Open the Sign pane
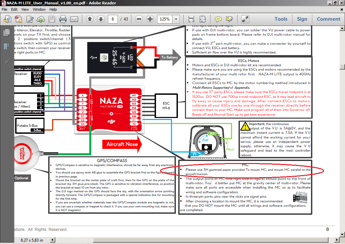Screen dimensions: 345x244 tap(302, 19)
